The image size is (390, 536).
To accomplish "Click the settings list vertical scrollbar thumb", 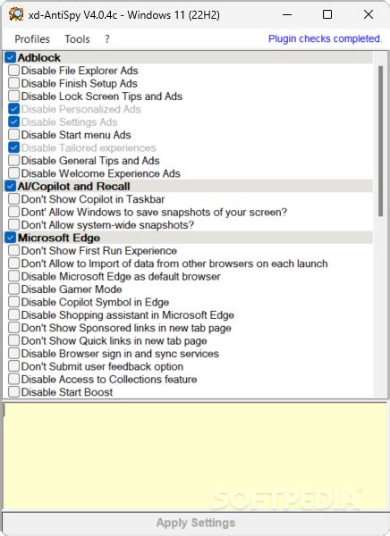I will (380, 141).
